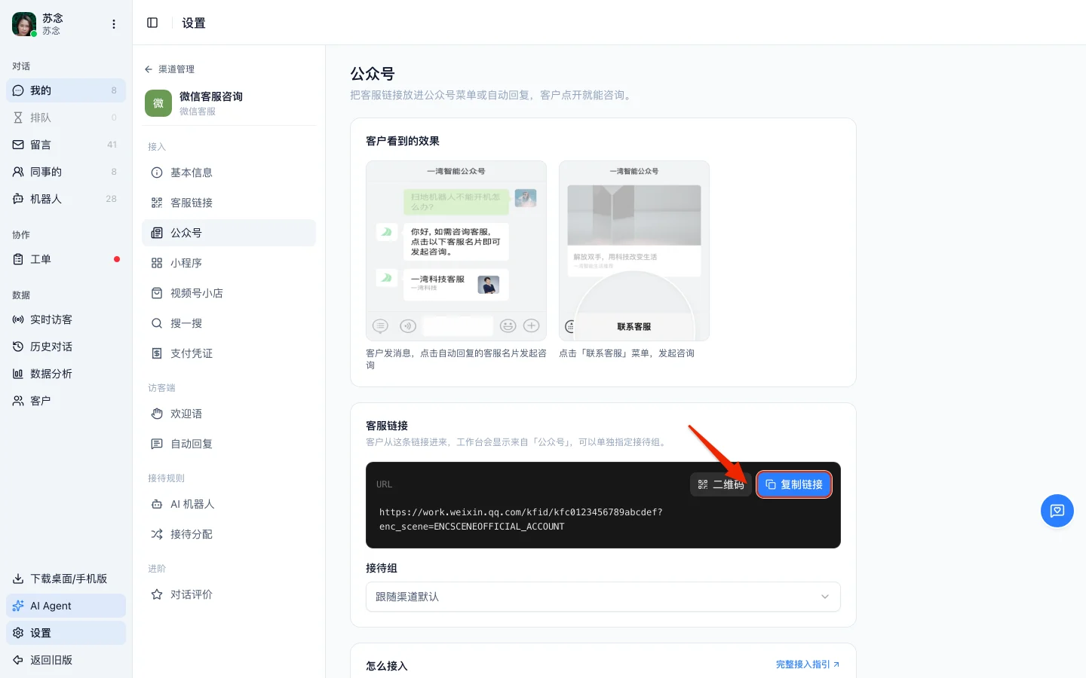This screenshot has width=1086, height=678.
Task: Select 小程序 settings tab
Action: click(229, 263)
